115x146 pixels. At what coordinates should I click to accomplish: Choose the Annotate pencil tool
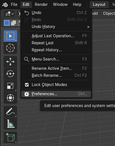click(10, 112)
